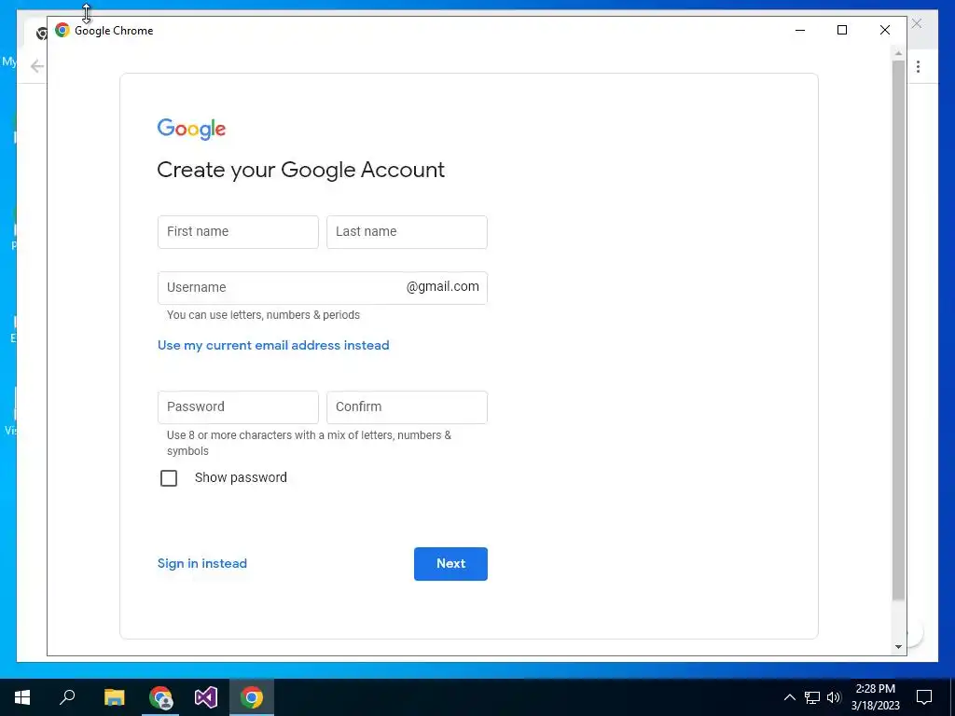Screen dimensions: 955x716
Task: Focus the Last name input
Action: pyautogui.click(x=407, y=232)
